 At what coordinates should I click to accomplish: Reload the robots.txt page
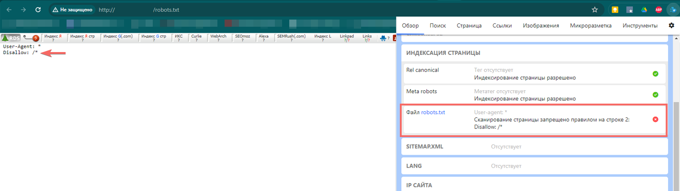pos(38,9)
